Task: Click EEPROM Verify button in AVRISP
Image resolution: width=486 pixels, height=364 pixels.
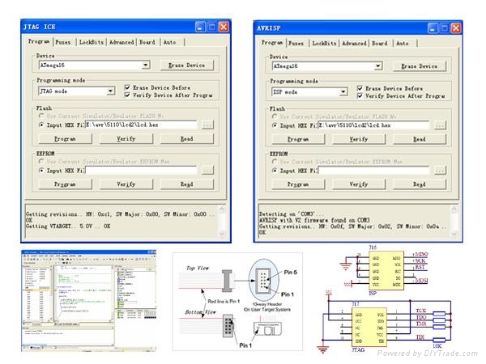Action: pos(359,184)
